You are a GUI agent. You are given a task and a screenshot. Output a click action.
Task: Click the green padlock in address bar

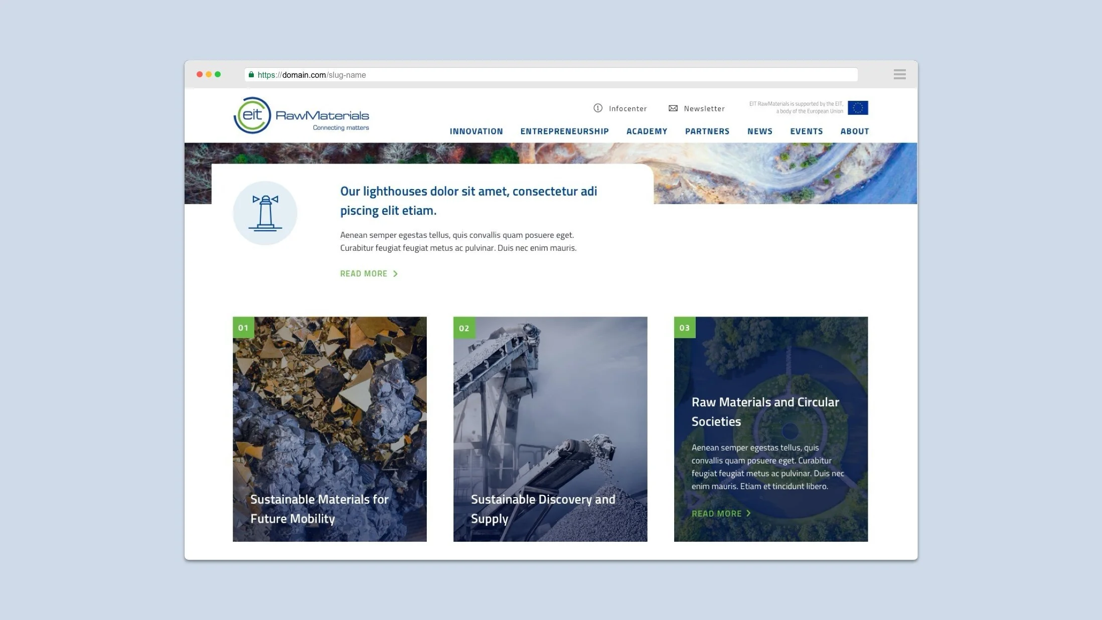point(251,75)
